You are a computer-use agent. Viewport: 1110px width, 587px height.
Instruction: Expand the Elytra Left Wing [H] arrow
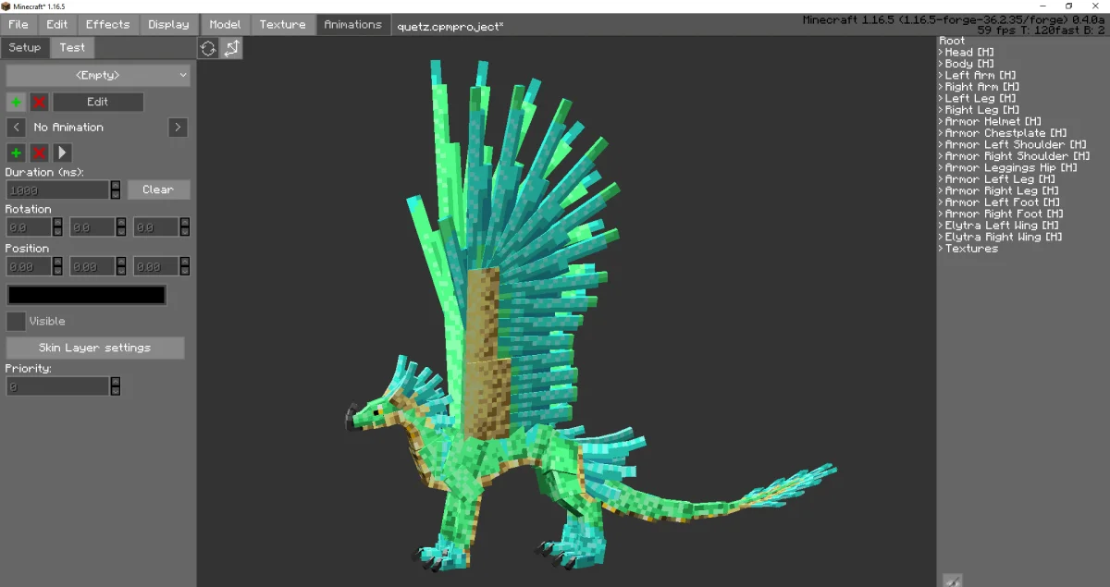pyautogui.click(x=941, y=226)
